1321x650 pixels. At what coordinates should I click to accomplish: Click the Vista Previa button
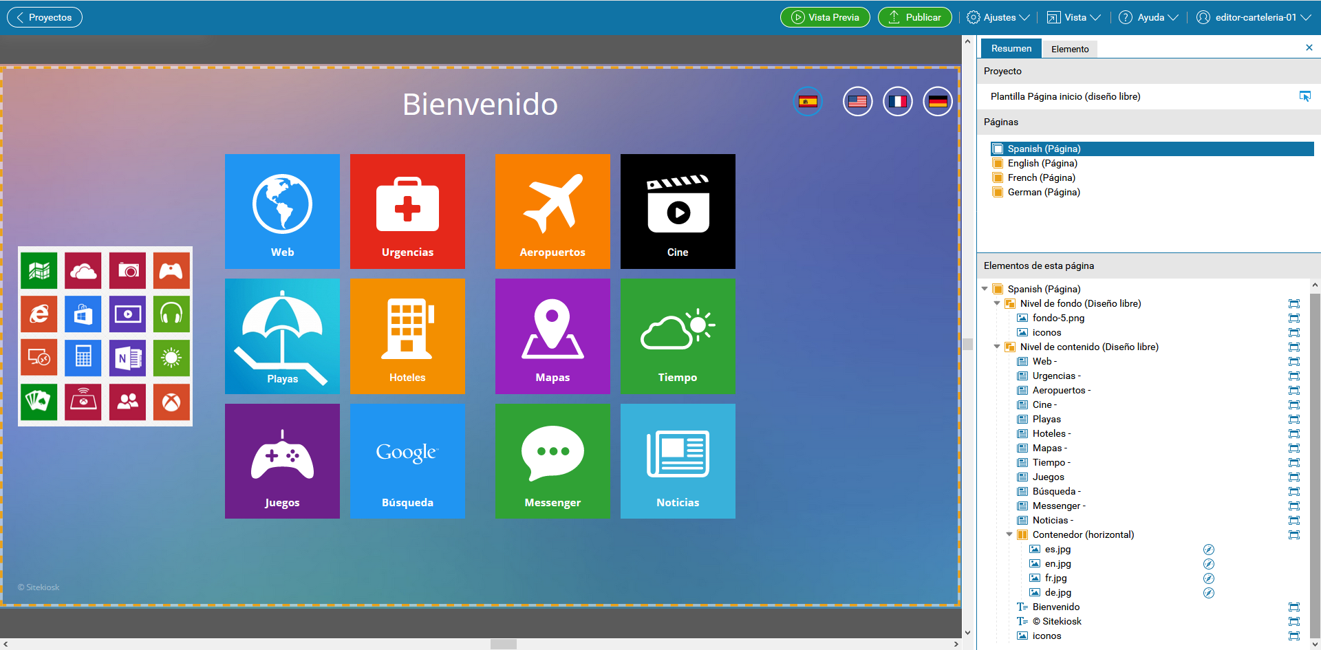(x=825, y=17)
